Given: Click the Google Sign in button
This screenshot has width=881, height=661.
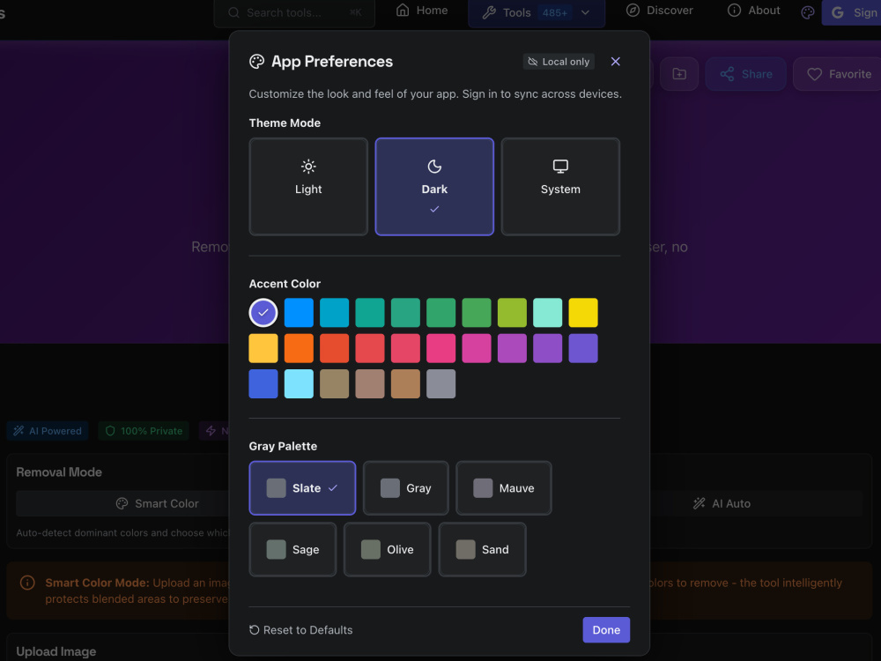Looking at the screenshot, I should 851,12.
